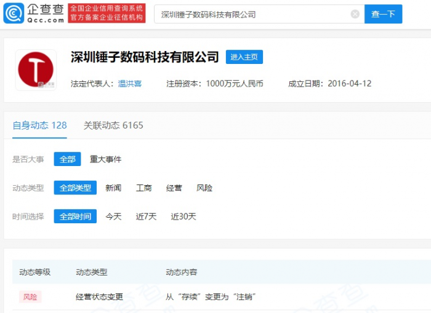
Task: Open company homepage via 进入主页
Action: pos(244,57)
